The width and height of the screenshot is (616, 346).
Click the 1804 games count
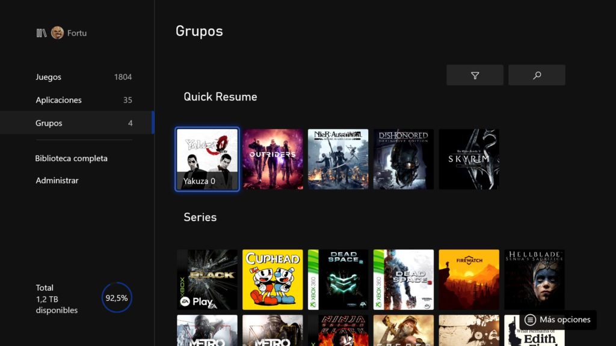tap(123, 77)
